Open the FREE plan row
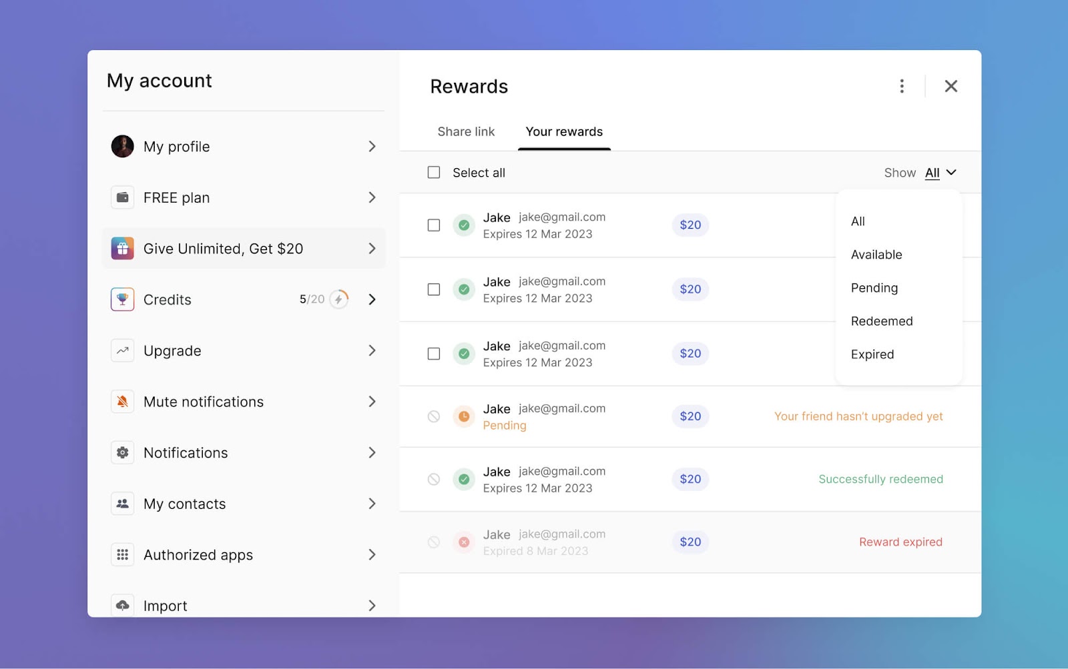Viewport: 1068px width, 669px height. tap(244, 197)
